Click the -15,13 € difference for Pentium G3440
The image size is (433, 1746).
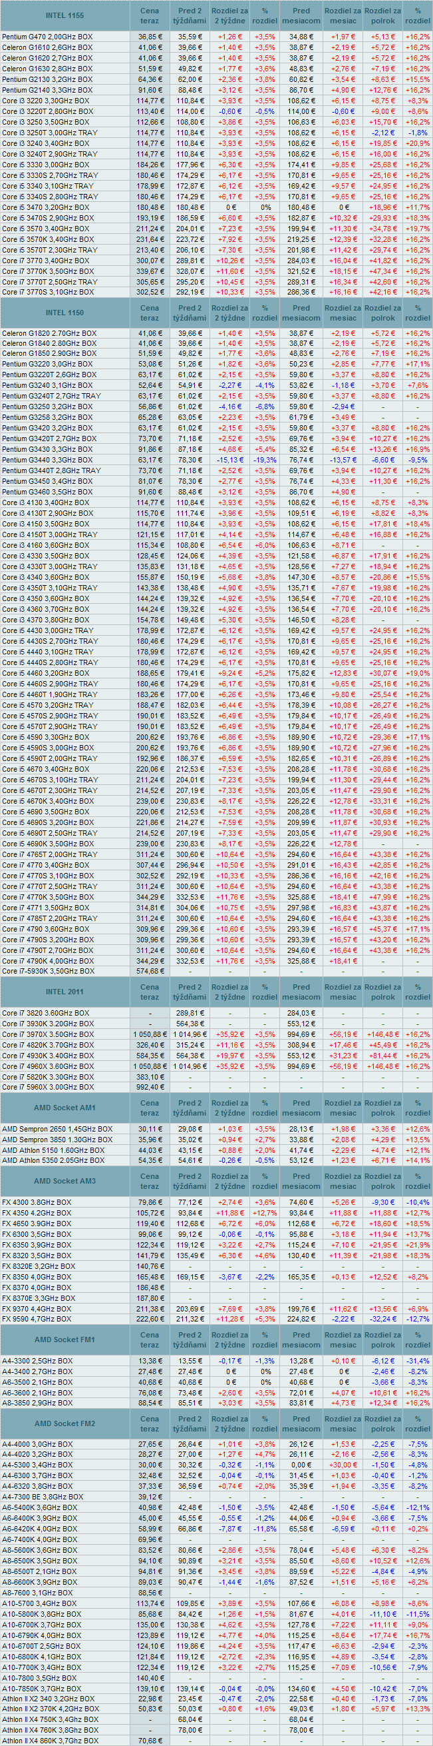coord(230,460)
